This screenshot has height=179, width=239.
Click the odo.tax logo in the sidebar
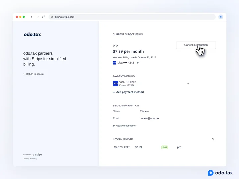32,34
